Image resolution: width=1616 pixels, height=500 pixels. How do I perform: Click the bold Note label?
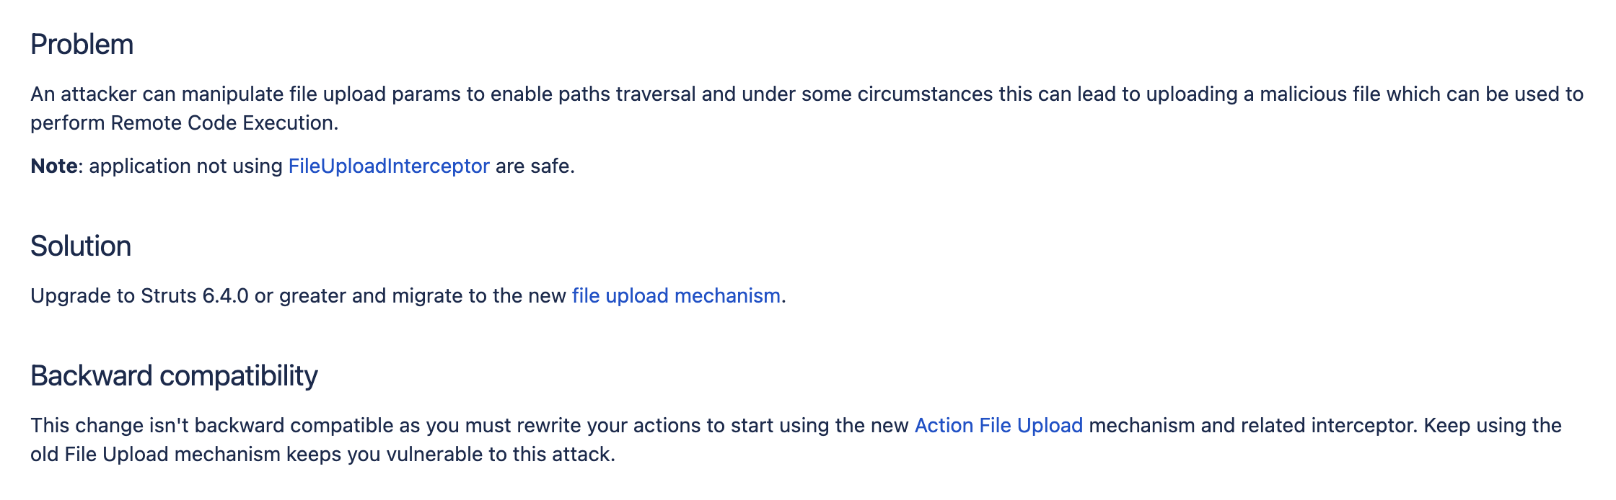54,166
